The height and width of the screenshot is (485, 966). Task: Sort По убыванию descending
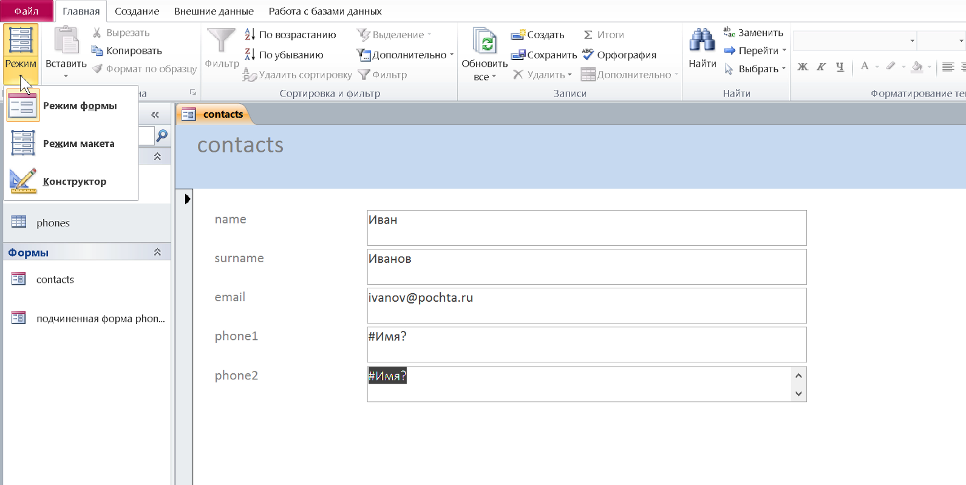click(284, 55)
